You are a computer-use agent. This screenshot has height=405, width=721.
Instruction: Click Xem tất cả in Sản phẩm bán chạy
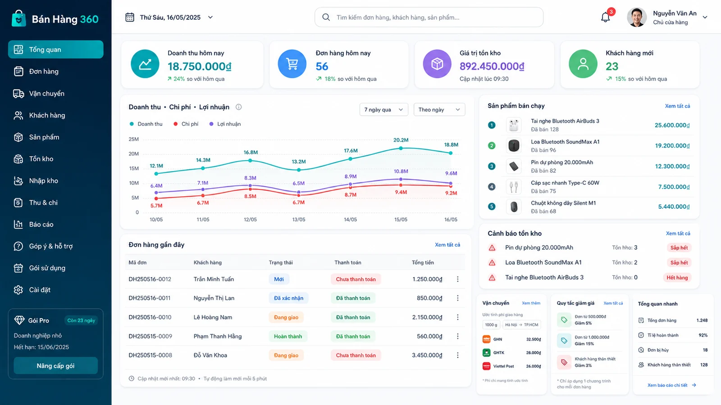[677, 106]
